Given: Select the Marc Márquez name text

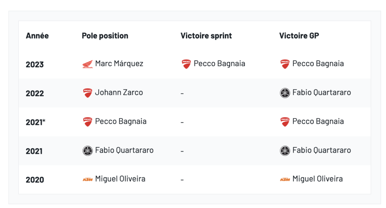Looking at the screenshot, I should point(119,64).
